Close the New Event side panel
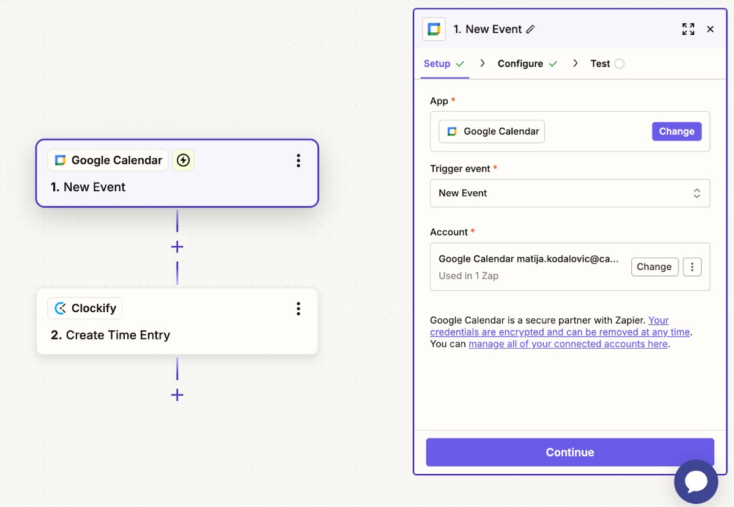This screenshot has width=734, height=507. [710, 29]
